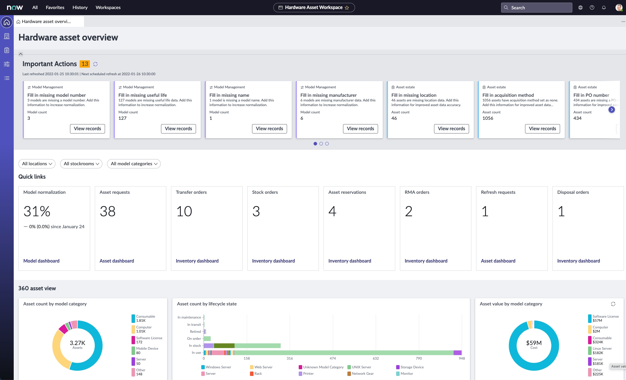
Task: Go to first Important Actions page dot
Action: pyautogui.click(x=315, y=144)
